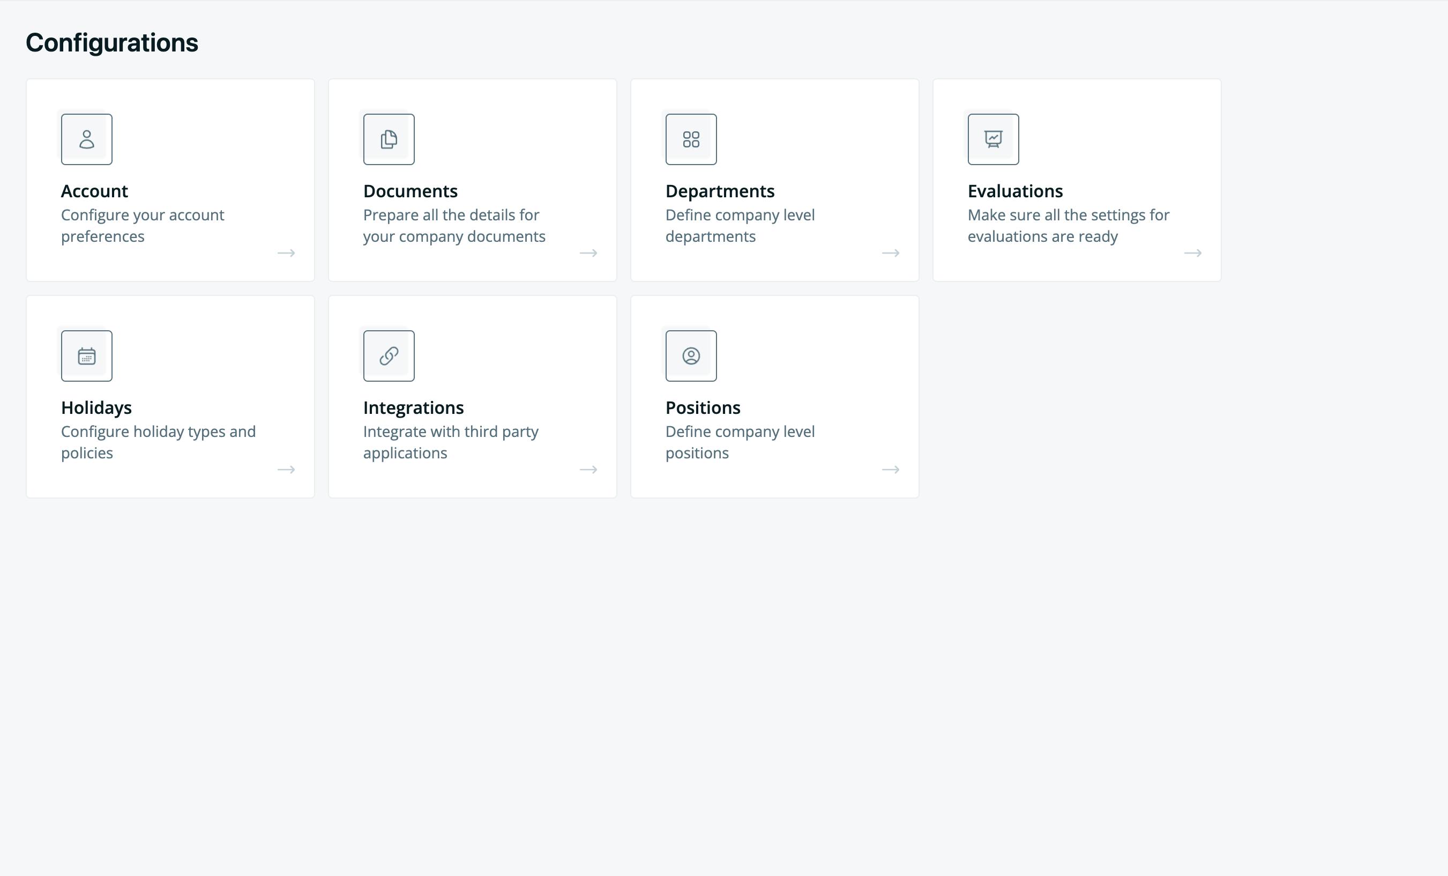Open the Documents title link
Screen dimensions: 1448x876
(x=410, y=191)
